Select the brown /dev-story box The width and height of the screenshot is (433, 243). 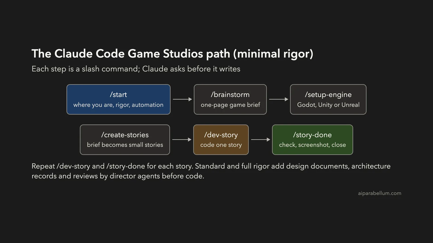pyautogui.click(x=221, y=140)
